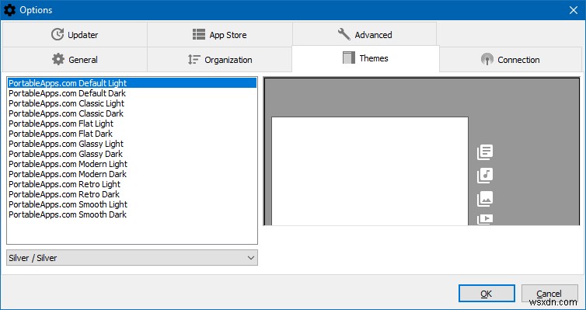Image resolution: width=586 pixels, height=310 pixels.
Task: Click the Music icon in theme preview
Action: coord(485,175)
